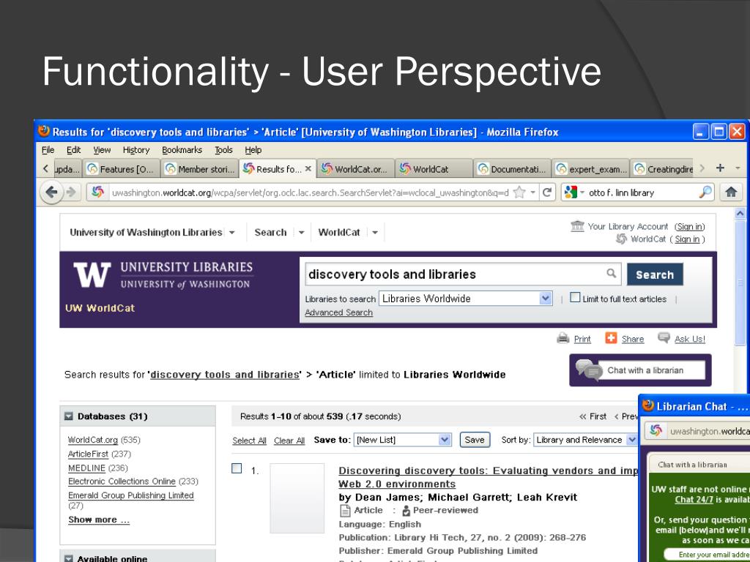750x562 pixels.
Task: Click the printer icon next to Print
Action: coord(563,338)
